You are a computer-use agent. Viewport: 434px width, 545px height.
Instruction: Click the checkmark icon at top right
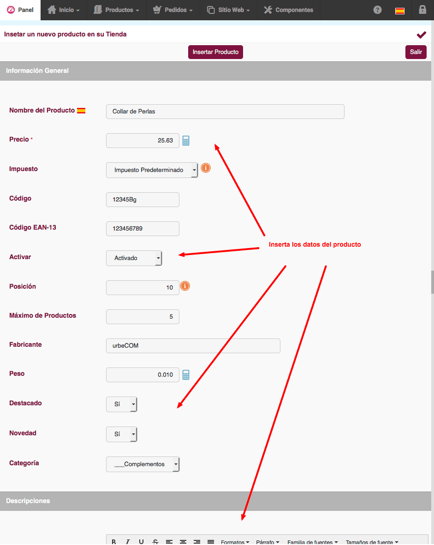pyautogui.click(x=421, y=35)
